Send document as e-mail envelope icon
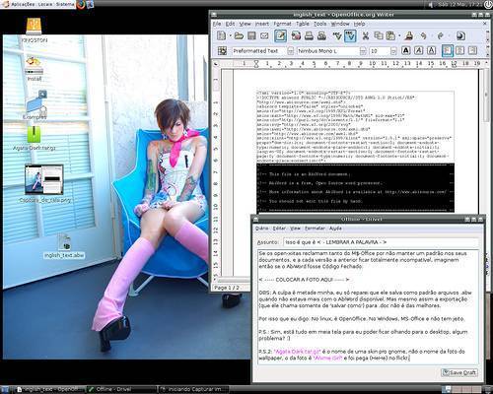Image resolution: width=493 pixels, height=394 pixels. [264, 35]
